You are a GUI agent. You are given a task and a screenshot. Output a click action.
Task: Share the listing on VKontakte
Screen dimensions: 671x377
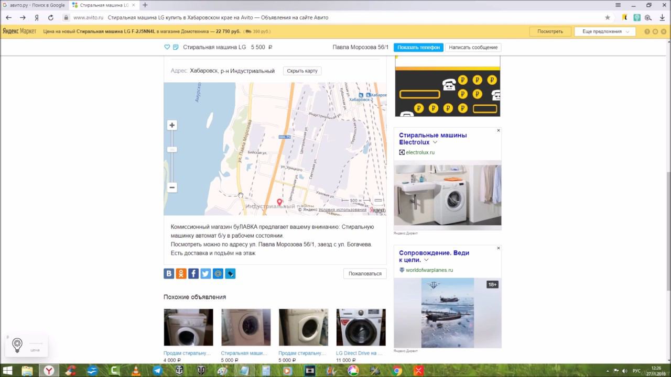click(169, 273)
